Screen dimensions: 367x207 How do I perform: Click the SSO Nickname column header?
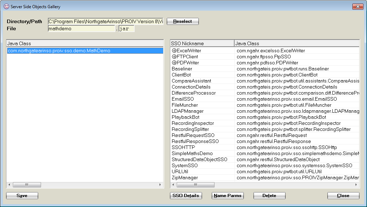pyautogui.click(x=202, y=43)
